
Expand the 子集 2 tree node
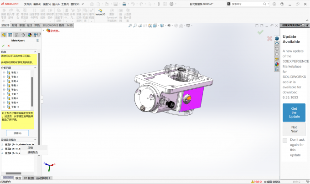[x=4, y=72]
